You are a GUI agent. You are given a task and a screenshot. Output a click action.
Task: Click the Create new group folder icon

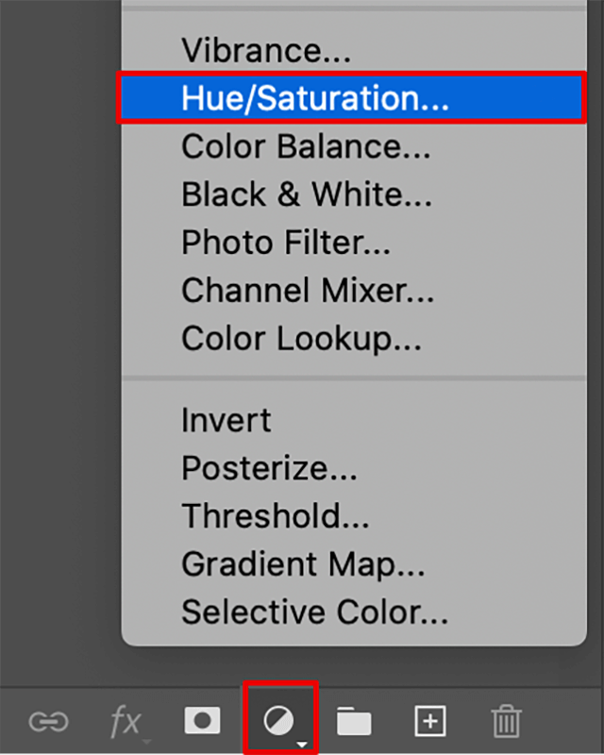(354, 722)
